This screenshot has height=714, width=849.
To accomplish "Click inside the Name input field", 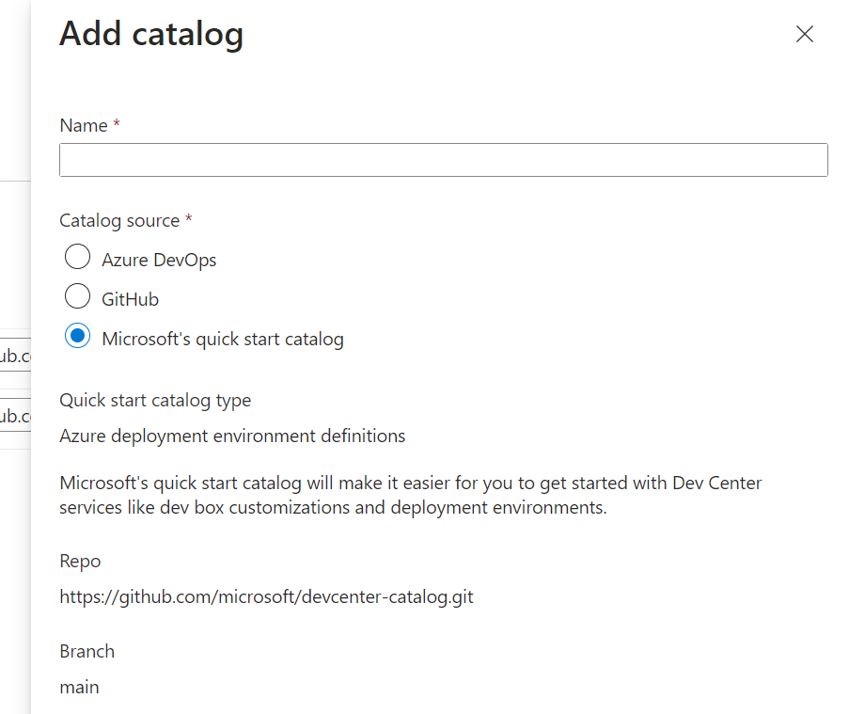I will point(442,159).
